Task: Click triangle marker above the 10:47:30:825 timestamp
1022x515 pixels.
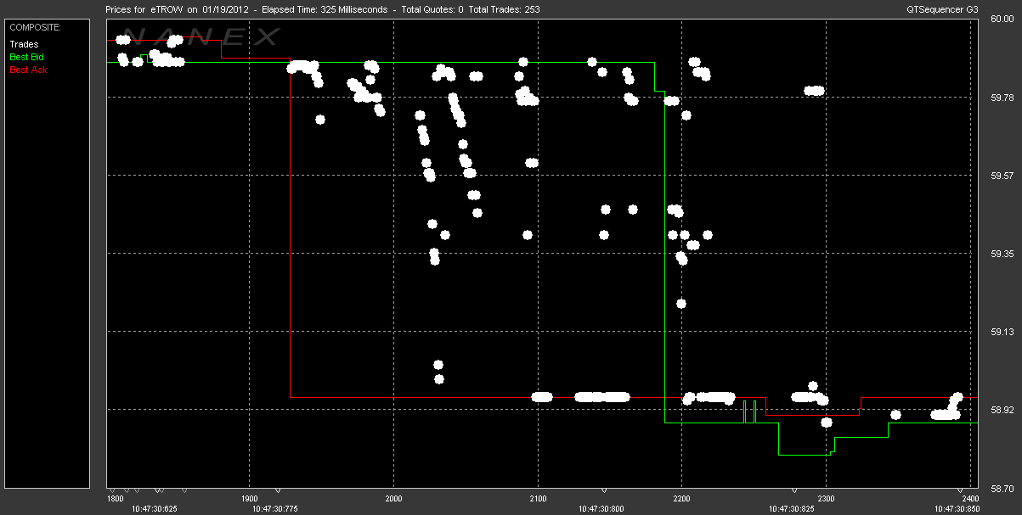Action: [x=794, y=490]
